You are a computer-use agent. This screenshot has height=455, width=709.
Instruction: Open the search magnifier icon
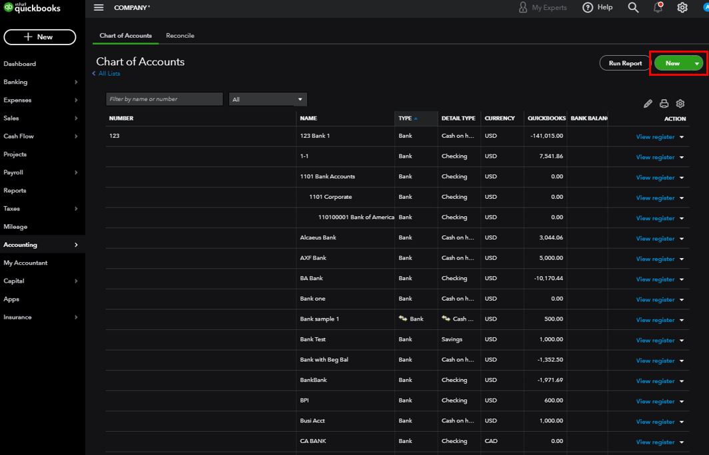tap(633, 7)
